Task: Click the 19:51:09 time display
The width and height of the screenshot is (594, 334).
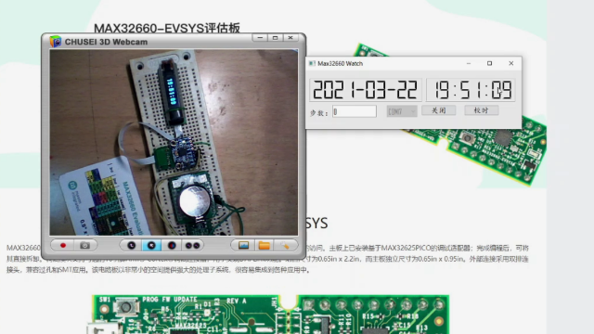Action: coord(471,90)
